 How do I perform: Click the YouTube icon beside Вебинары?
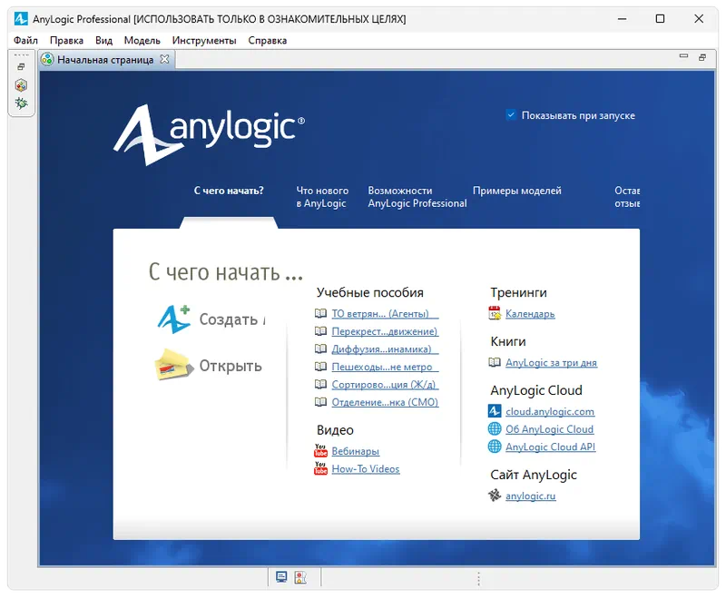pos(320,450)
